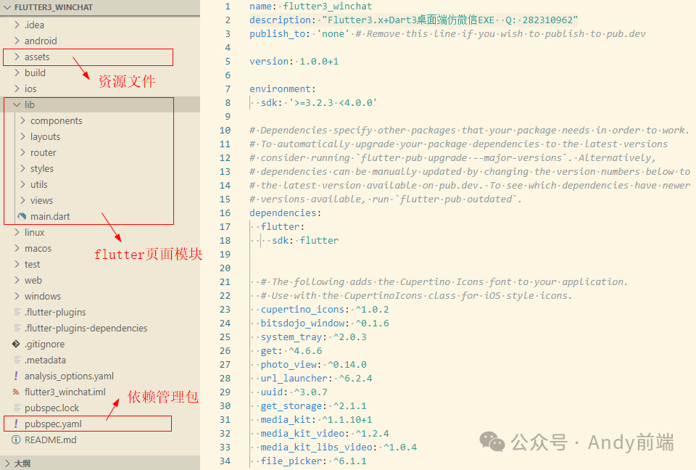Click the file_picker dependency line
The width and height of the screenshot is (696, 470).
tap(314, 461)
